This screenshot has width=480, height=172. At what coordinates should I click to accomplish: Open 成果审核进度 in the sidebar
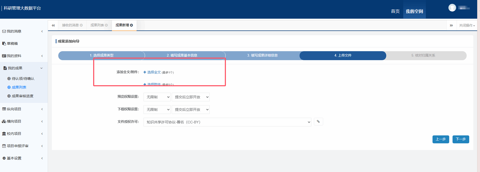point(22,96)
